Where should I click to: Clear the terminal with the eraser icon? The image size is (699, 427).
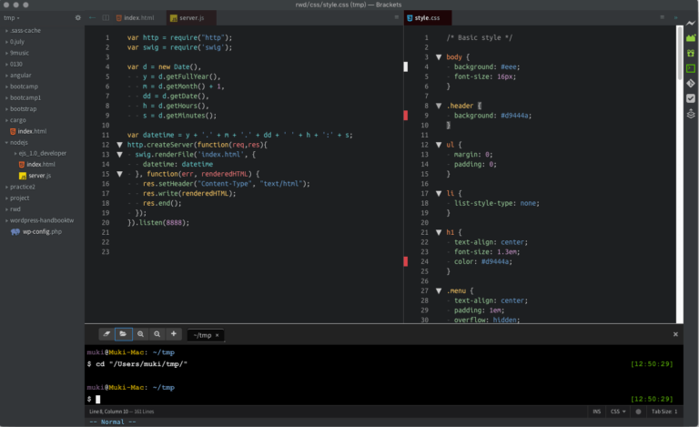click(106, 334)
